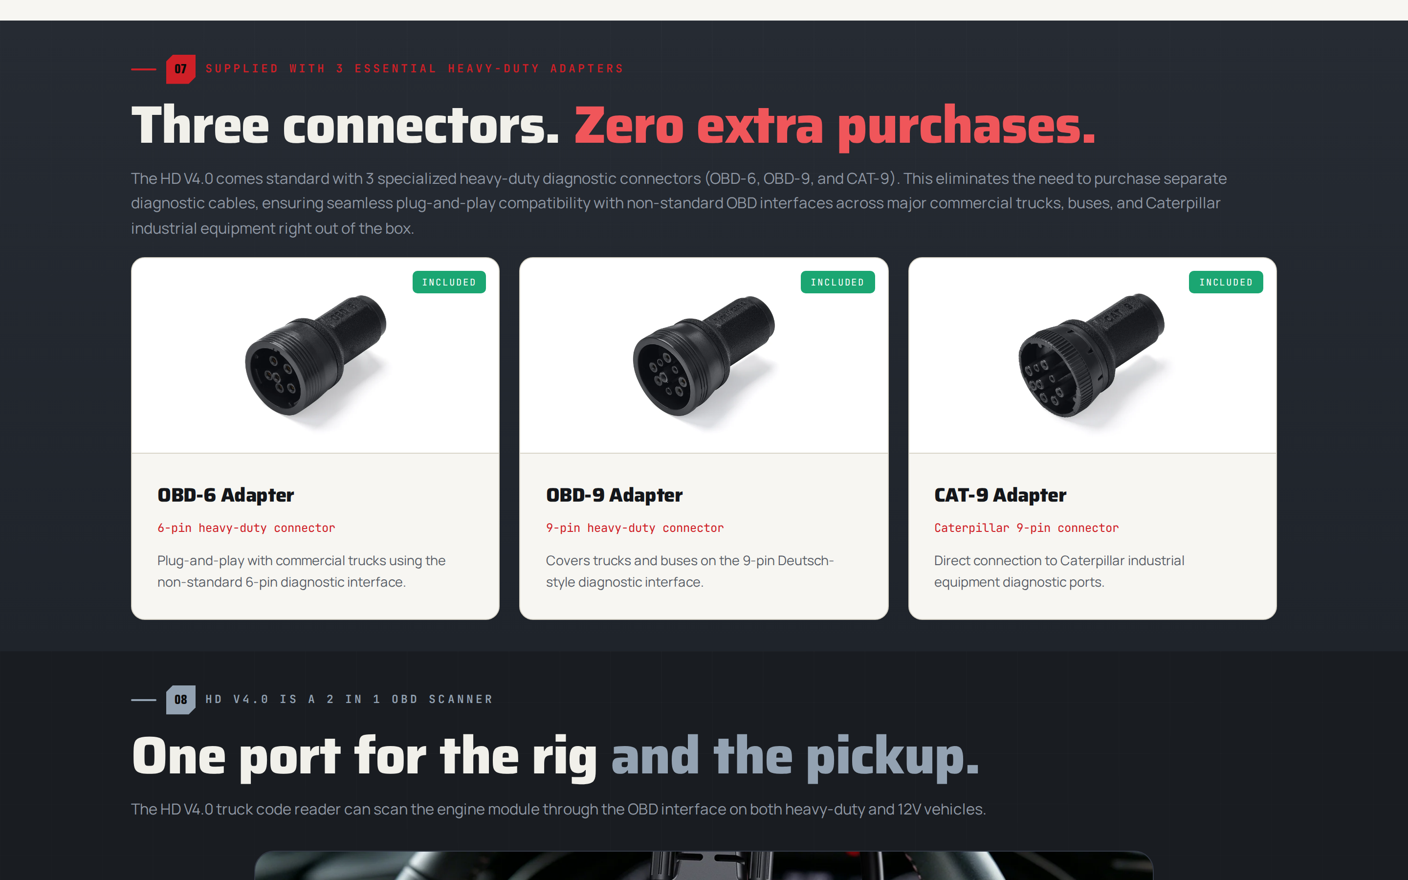Click the Caterpillar 9-pin connector subtitle

pos(1026,528)
